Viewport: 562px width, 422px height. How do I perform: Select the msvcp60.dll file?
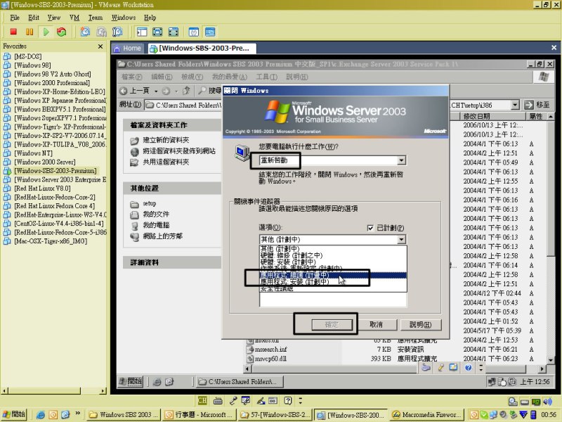[270, 359]
